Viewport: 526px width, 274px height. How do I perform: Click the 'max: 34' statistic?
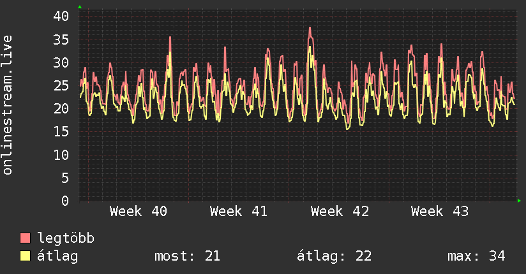point(476,256)
